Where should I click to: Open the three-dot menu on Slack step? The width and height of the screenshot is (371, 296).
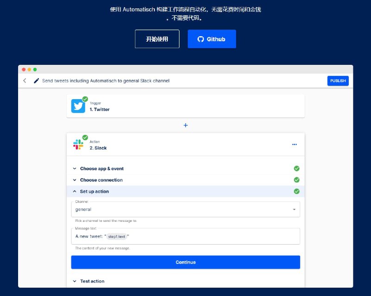294,145
